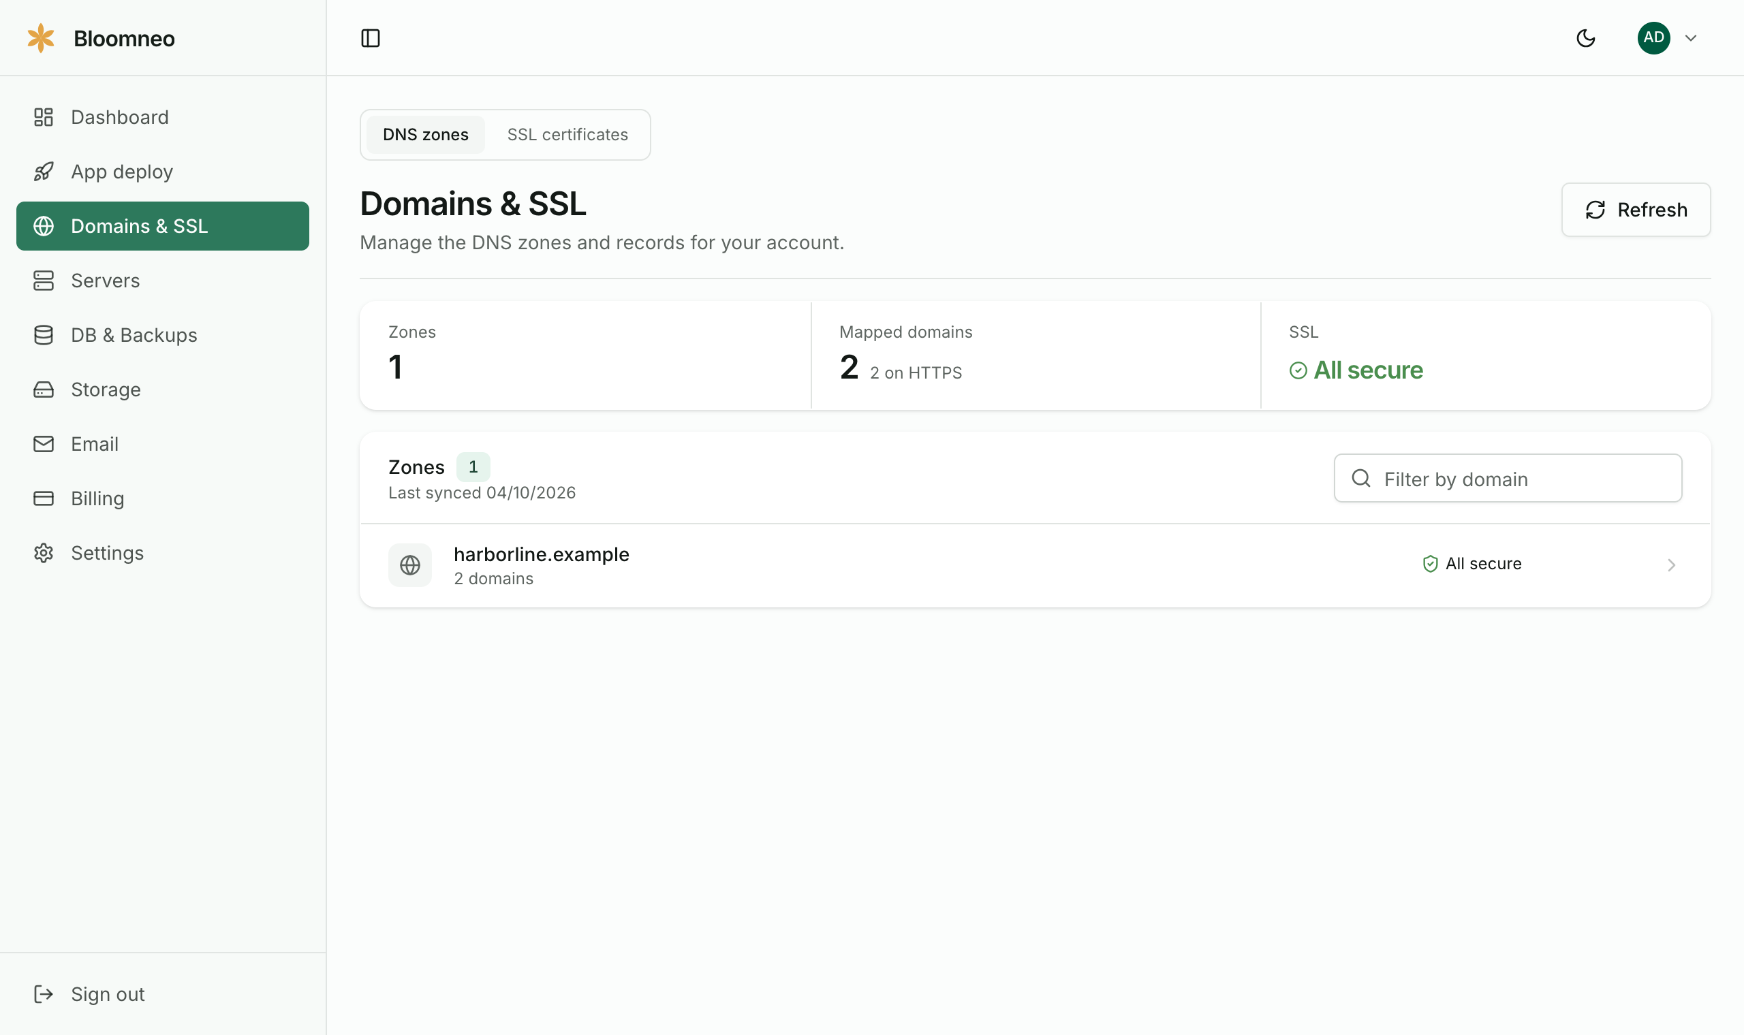Click the App deploy rocket icon
The image size is (1744, 1035).
[43, 172]
